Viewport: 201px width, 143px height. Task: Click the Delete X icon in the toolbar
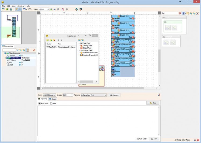(67, 9)
